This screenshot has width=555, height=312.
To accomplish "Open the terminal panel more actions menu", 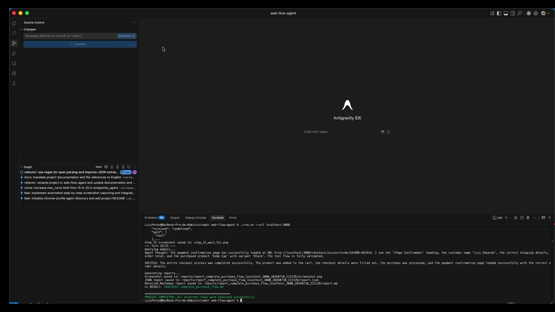I will pyautogui.click(x=534, y=218).
